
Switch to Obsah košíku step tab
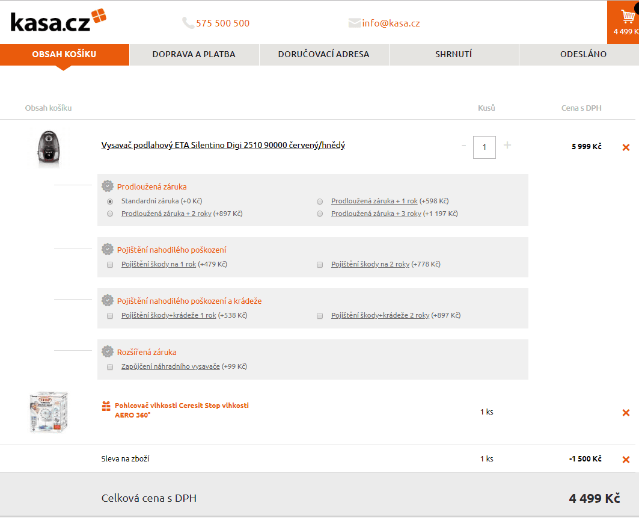point(64,54)
